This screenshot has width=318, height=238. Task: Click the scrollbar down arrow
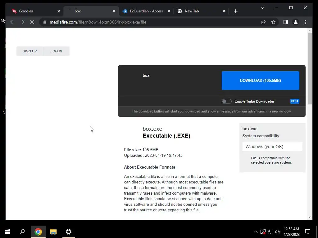[310, 217]
